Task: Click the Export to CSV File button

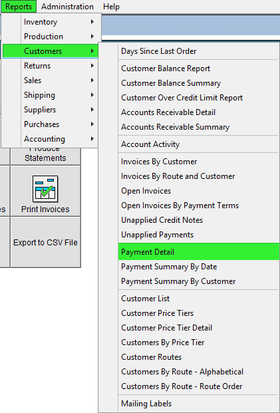Action: point(45,242)
